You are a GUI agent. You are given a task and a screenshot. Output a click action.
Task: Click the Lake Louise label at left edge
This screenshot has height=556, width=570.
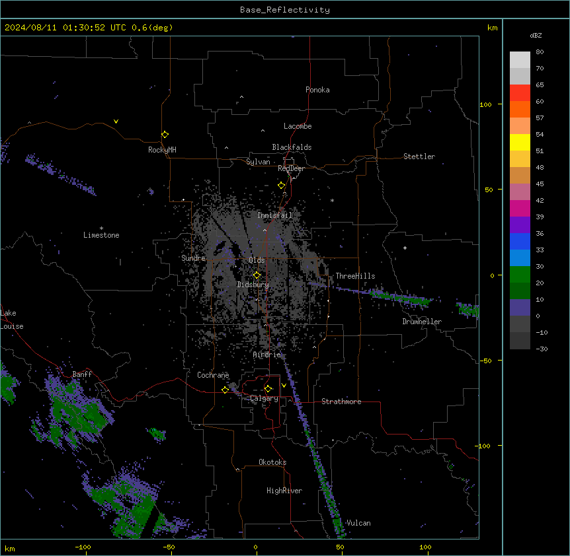[x=12, y=320]
